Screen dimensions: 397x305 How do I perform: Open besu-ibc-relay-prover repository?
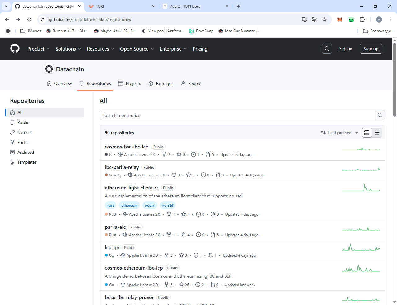(x=129, y=297)
